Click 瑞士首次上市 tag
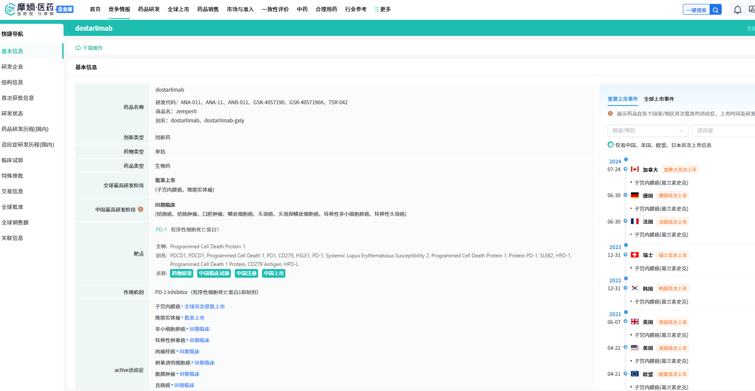The height and width of the screenshot is (391, 755). tap(673, 255)
